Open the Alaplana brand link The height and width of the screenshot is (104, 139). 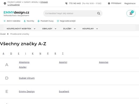24,62
